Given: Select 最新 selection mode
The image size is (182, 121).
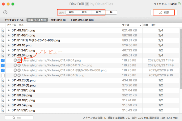Looking at the screenshot, I should [x=84, y=12].
